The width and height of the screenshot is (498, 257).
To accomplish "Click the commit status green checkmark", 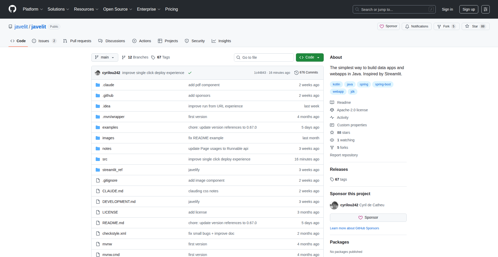I will coord(190,73).
